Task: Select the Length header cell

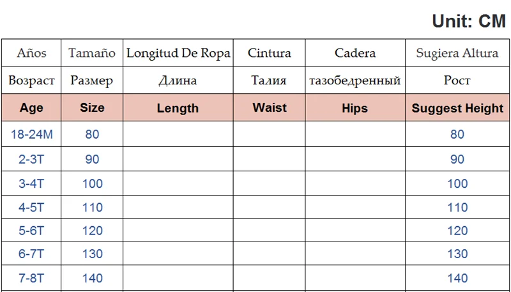Action: tap(178, 109)
